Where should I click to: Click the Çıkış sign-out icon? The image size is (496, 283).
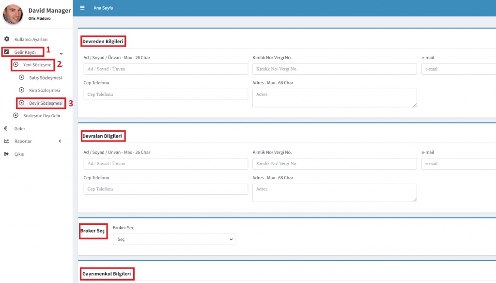click(6, 154)
